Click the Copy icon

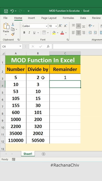pos(13,29)
